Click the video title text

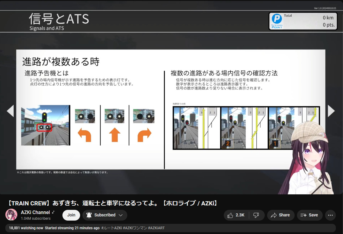click(112, 203)
